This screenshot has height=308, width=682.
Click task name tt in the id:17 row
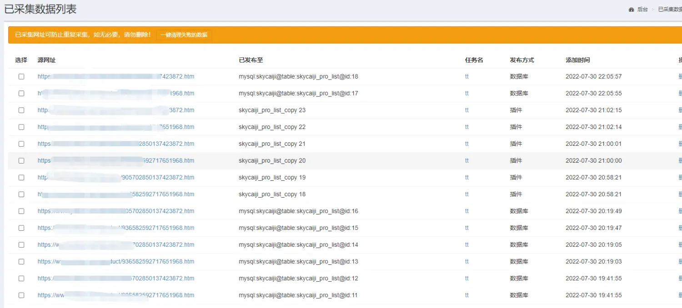[x=467, y=94]
